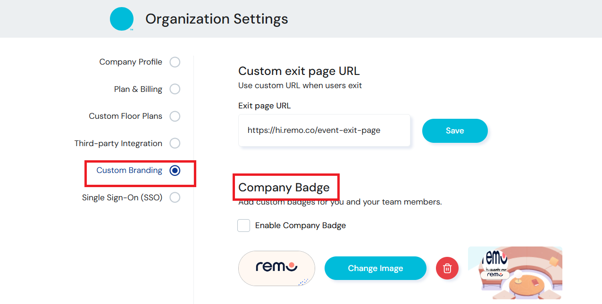This screenshot has height=304, width=602.
Task: Select the radio button beside Single Sign-On (SSO)
Action: click(x=175, y=197)
